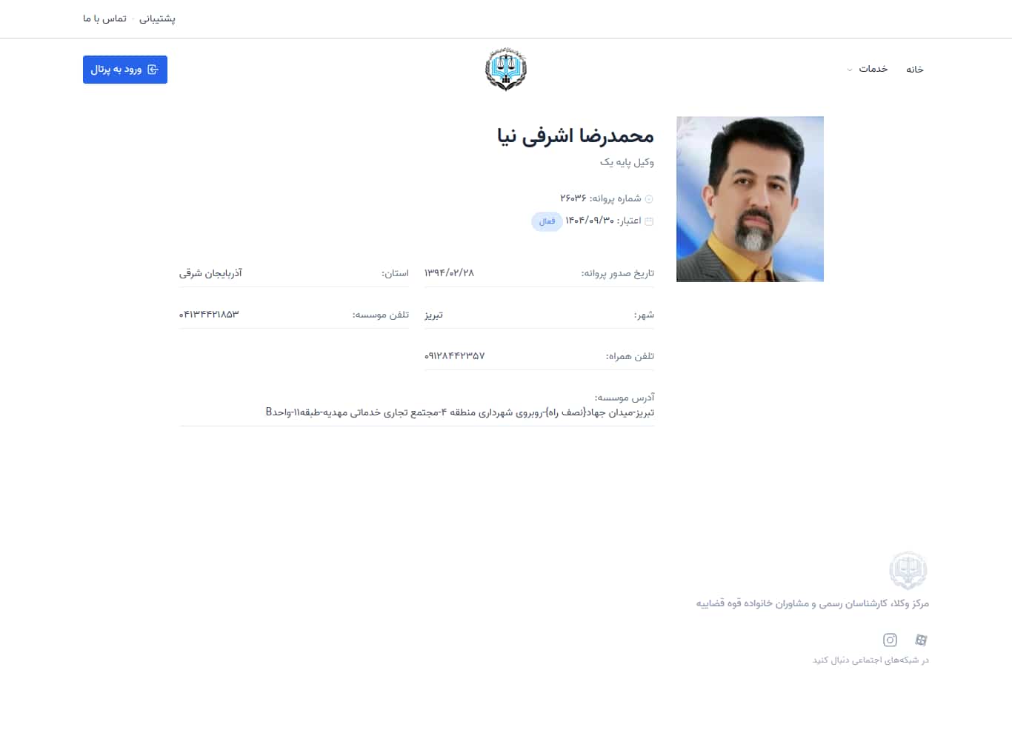Call the mobile number ۰۹۱۲۸۴۴۲۳۵۷
This screenshot has width=1012, height=730.
pos(455,355)
